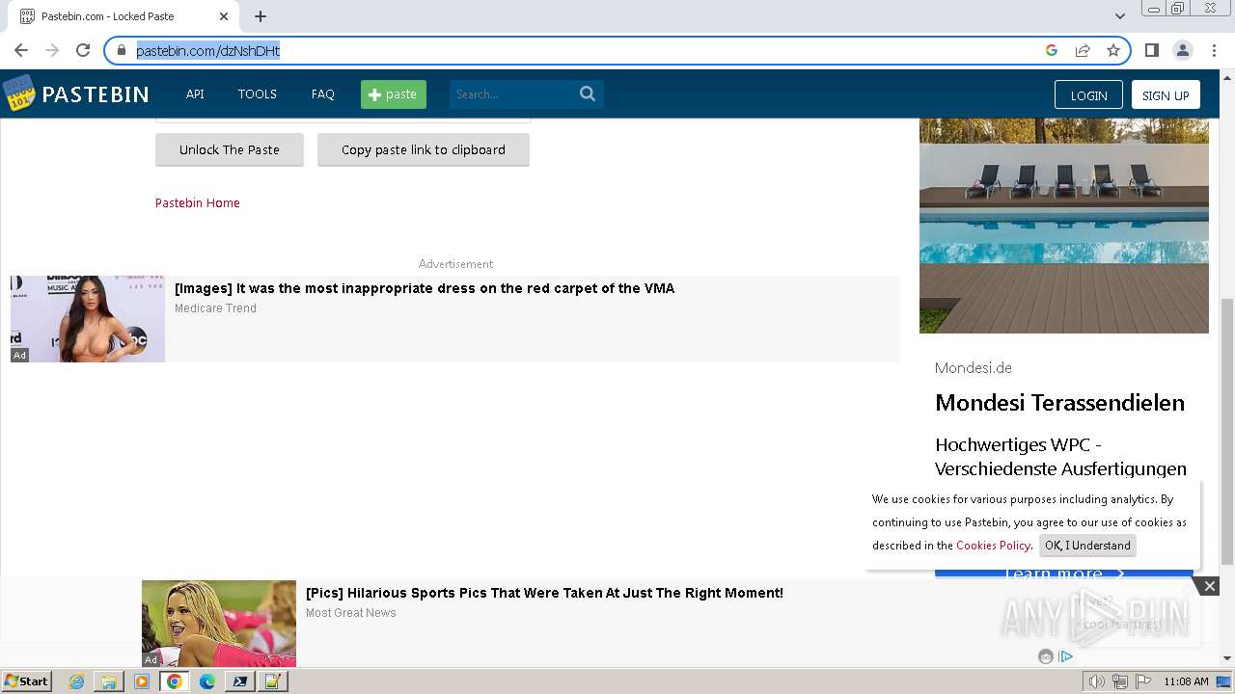Click the Mondesi.de ad domain text
Image resolution: width=1235 pixels, height=694 pixels.
[973, 368]
